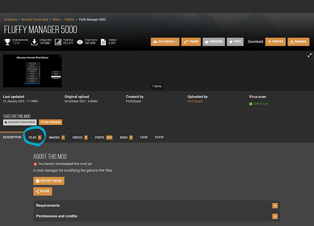Expand the media gallery fullscreen icon
314x226 pixels.
(x=309, y=55)
